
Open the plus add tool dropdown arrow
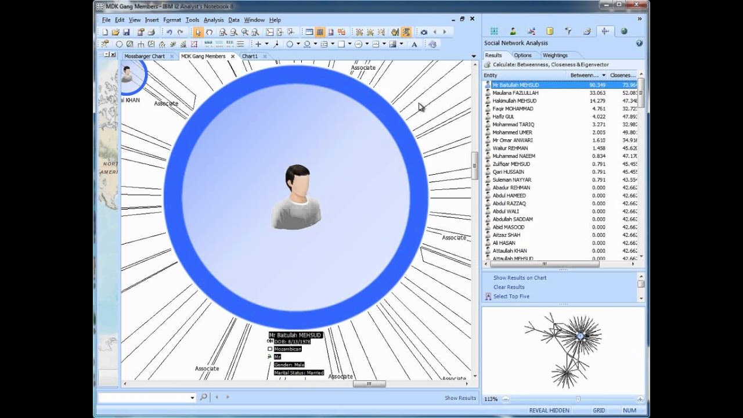pyautogui.click(x=266, y=44)
